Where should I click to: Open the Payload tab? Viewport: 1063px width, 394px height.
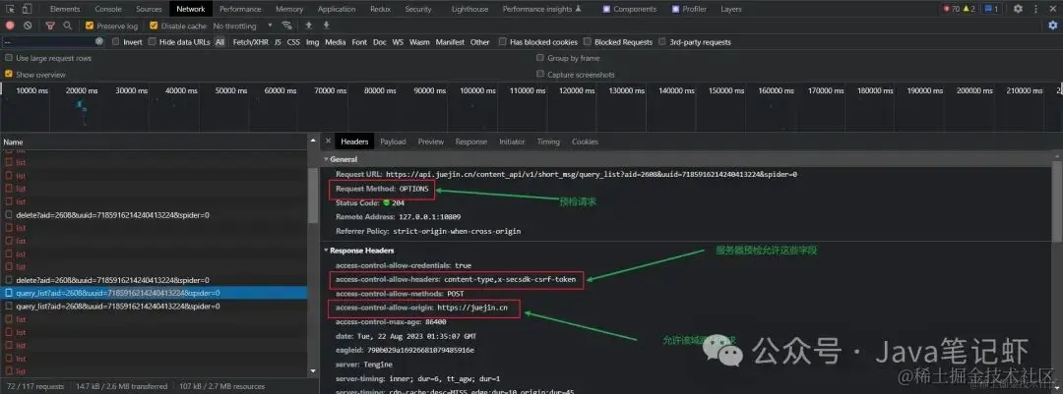pos(393,141)
